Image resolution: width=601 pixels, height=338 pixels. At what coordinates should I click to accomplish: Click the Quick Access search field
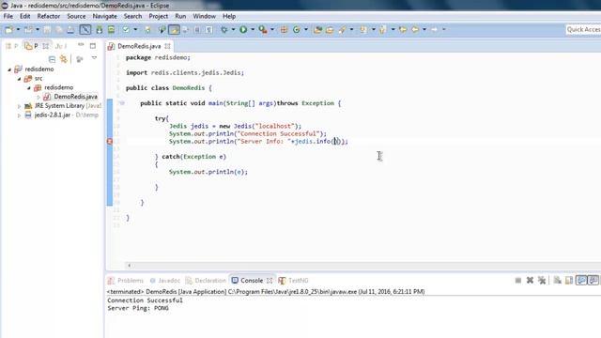coord(583,29)
